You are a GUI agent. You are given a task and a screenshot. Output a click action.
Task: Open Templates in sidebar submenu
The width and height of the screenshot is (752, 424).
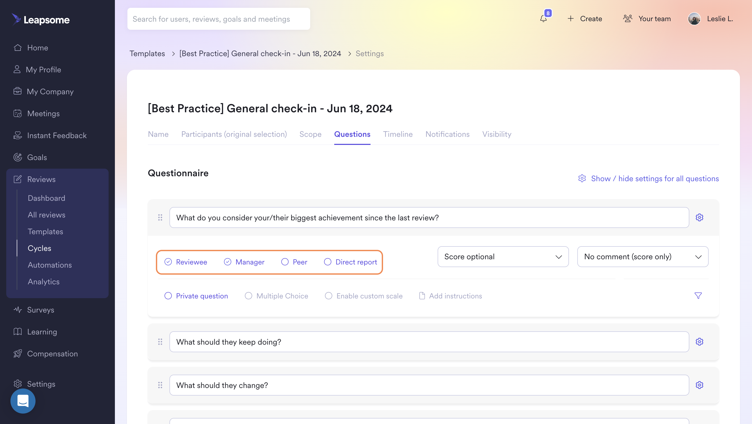45,231
